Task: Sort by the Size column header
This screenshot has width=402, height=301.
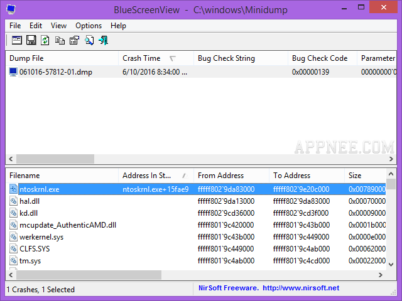Action: tap(365, 176)
